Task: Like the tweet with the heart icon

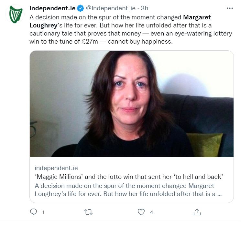Action: [141, 212]
